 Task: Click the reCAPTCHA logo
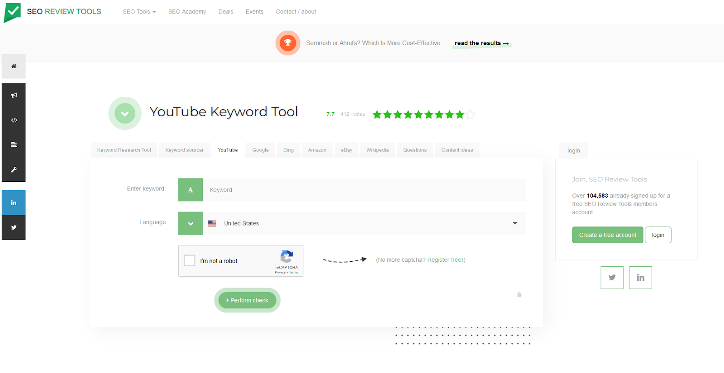[x=286, y=256]
